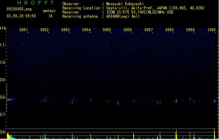The width and height of the screenshot is (219, 139).
Task: Click the 0954 time marker
Action: point(86,30)
